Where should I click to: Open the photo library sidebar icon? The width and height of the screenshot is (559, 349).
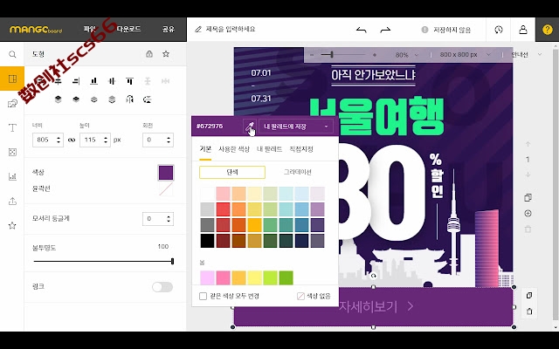tap(12, 103)
